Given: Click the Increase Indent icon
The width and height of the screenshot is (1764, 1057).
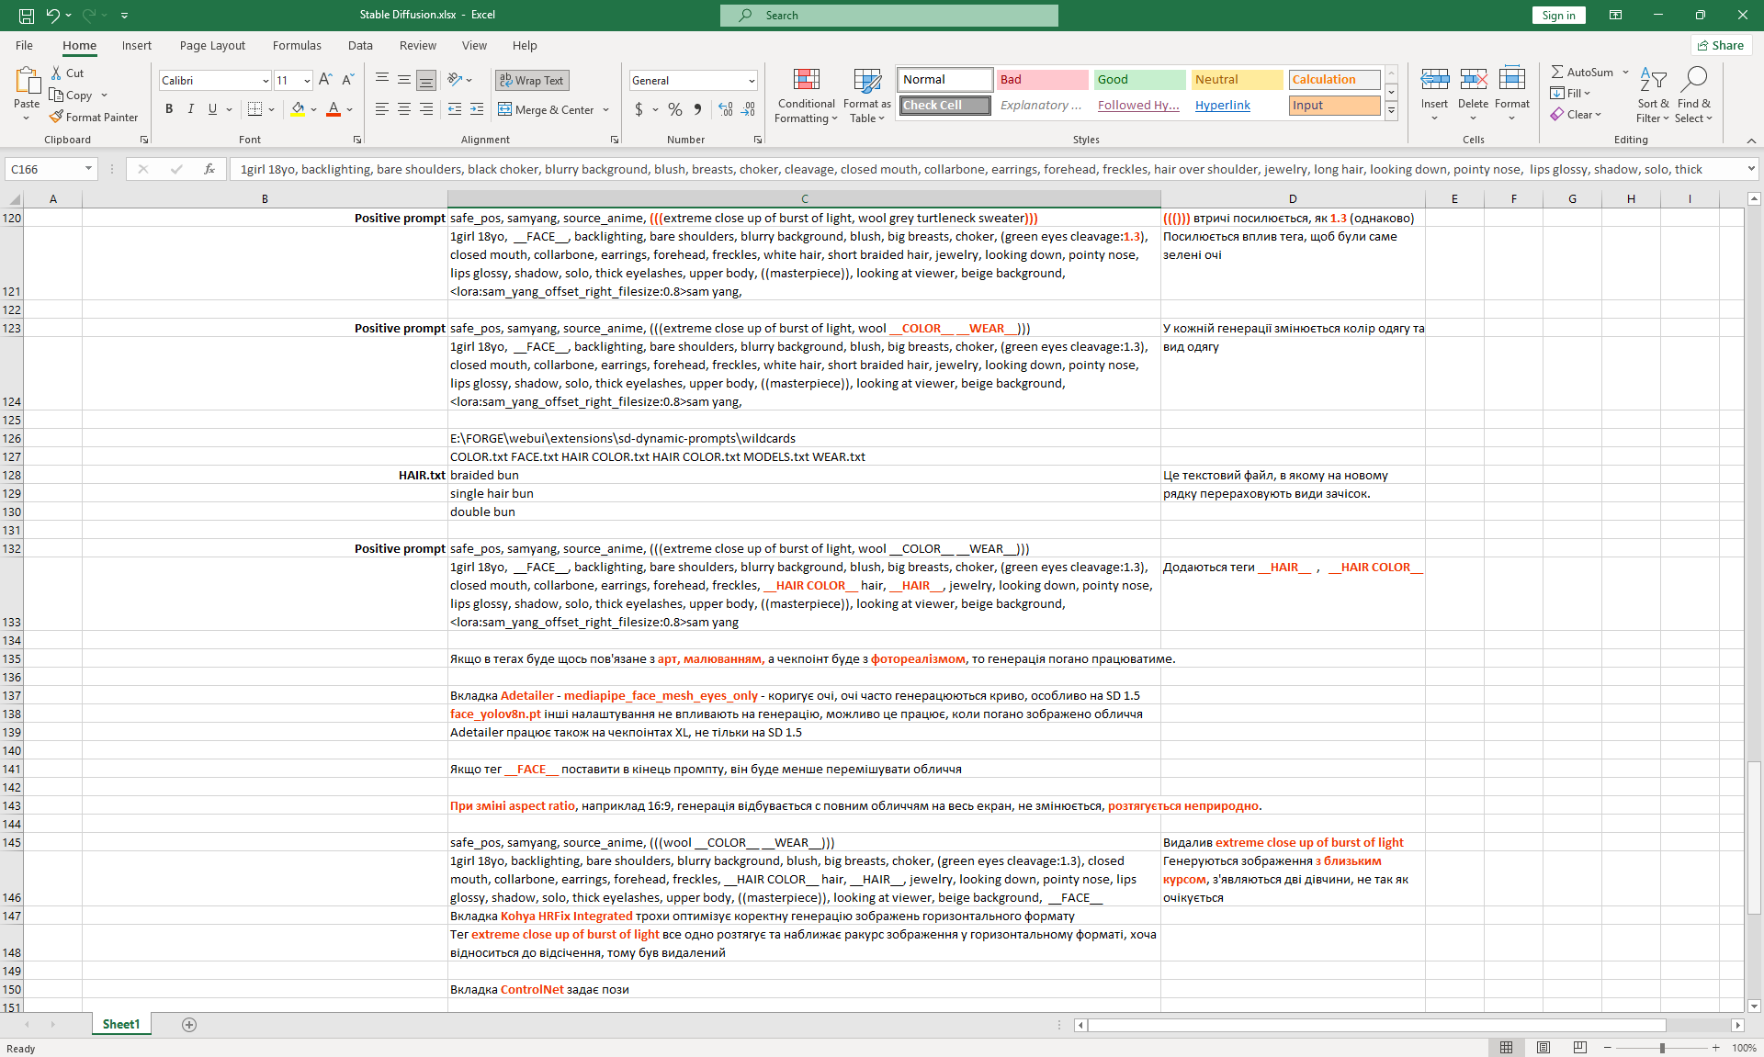Looking at the screenshot, I should (x=476, y=109).
